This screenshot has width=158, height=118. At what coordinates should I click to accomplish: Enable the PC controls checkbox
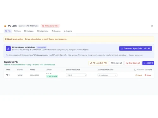135,70
